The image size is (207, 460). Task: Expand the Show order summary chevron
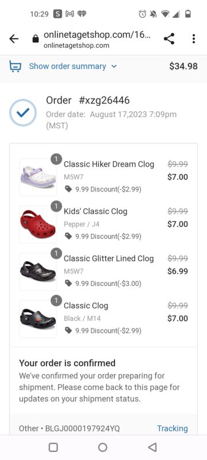click(x=114, y=67)
